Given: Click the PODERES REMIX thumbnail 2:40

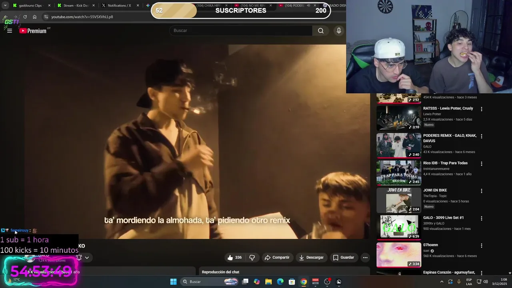Looking at the screenshot, I should (398, 145).
